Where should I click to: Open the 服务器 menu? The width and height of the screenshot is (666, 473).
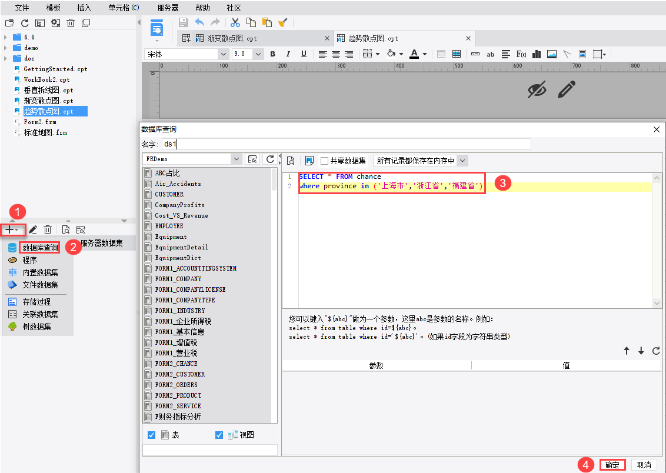(x=168, y=8)
